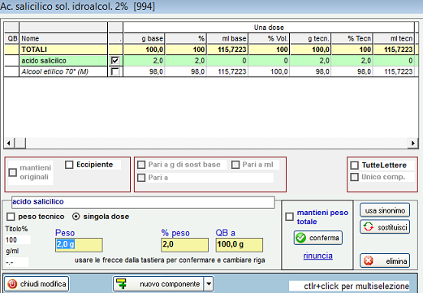Click the 2,0 g base cell of acido salicilico
The height and width of the screenshot is (293, 423).
144,61
